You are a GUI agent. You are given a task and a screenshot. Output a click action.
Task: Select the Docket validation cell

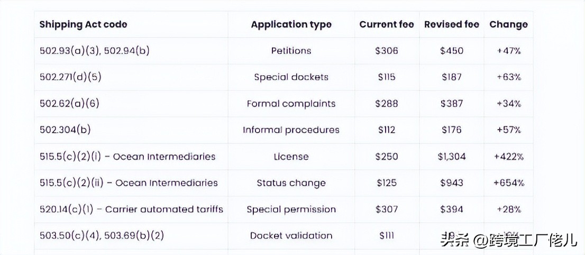[x=291, y=236]
